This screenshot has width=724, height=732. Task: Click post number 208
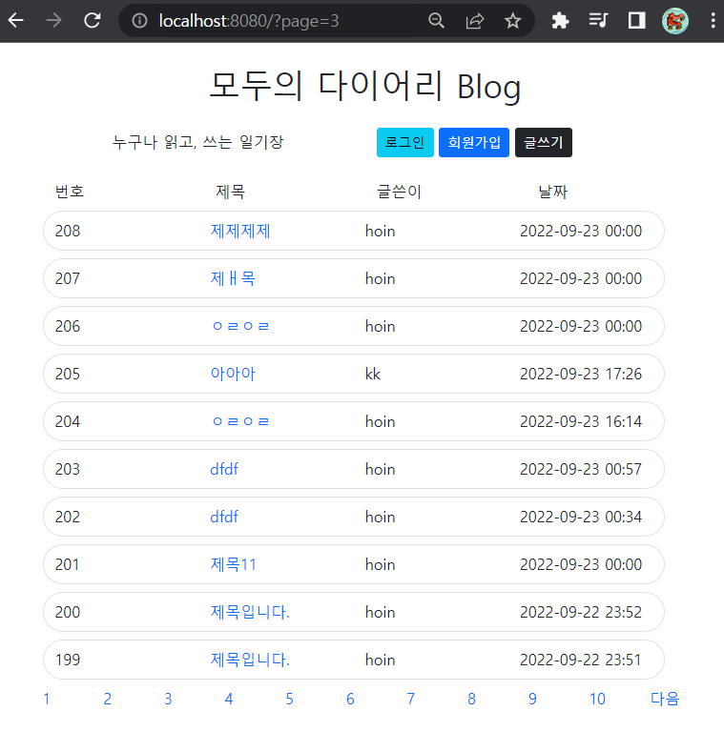click(x=68, y=231)
